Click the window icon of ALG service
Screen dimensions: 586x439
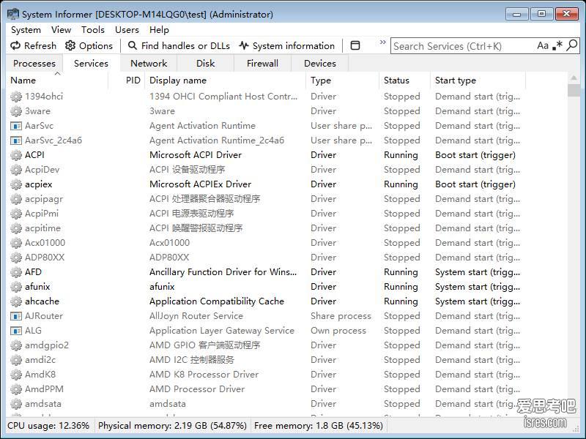click(15, 331)
